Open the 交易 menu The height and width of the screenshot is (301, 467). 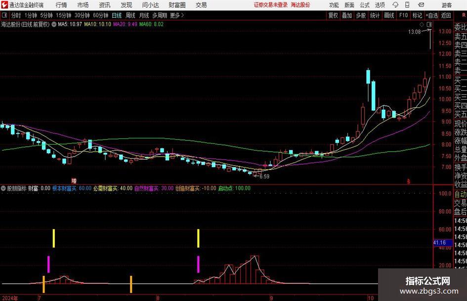(201, 5)
